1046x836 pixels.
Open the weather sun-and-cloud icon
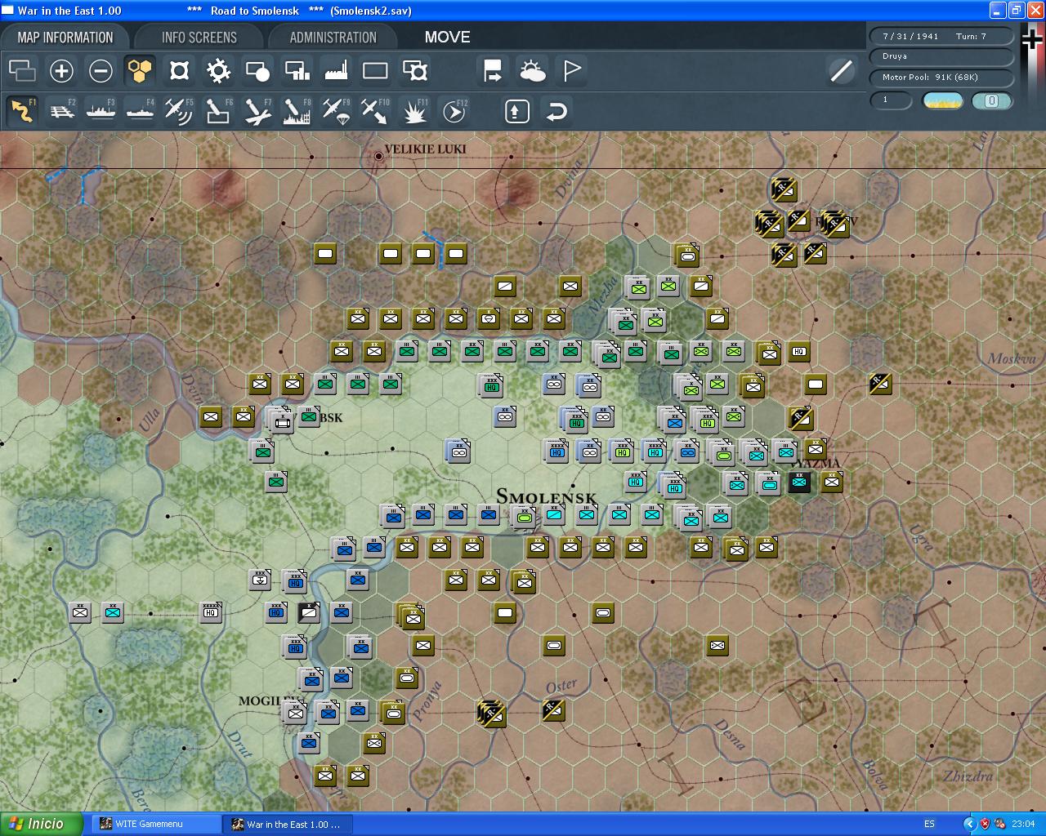coord(532,71)
